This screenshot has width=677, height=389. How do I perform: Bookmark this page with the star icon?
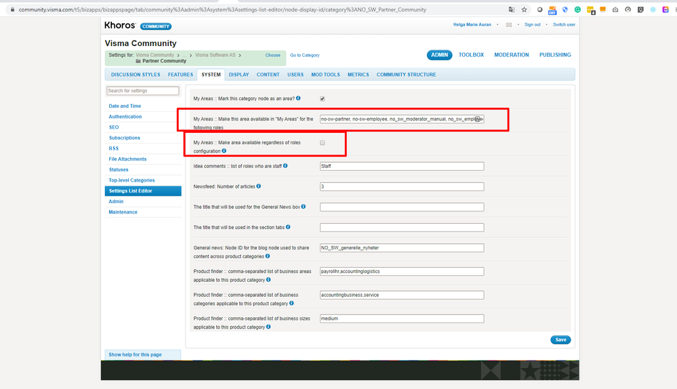click(x=524, y=9)
